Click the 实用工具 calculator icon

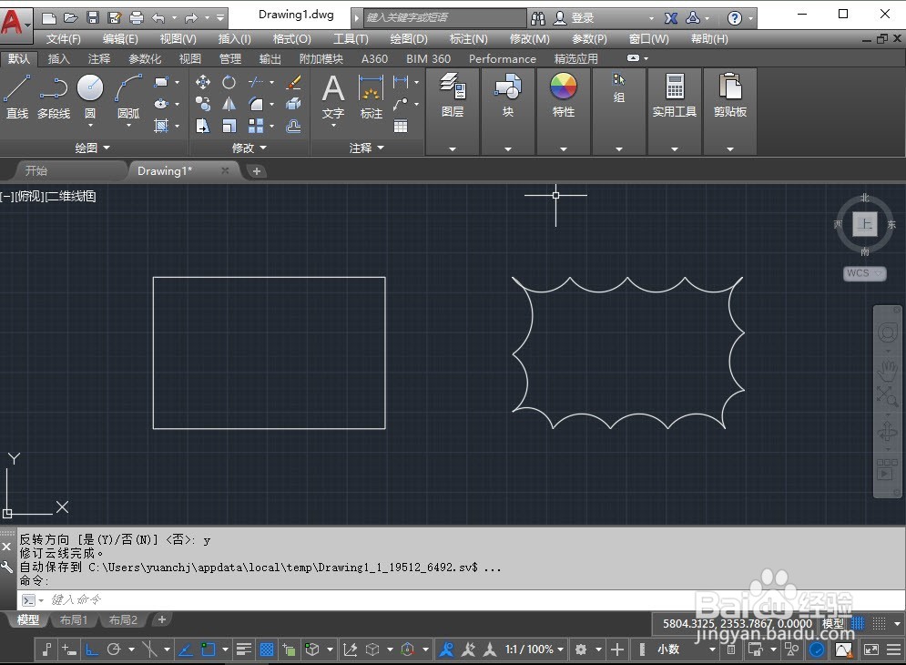coord(675,96)
